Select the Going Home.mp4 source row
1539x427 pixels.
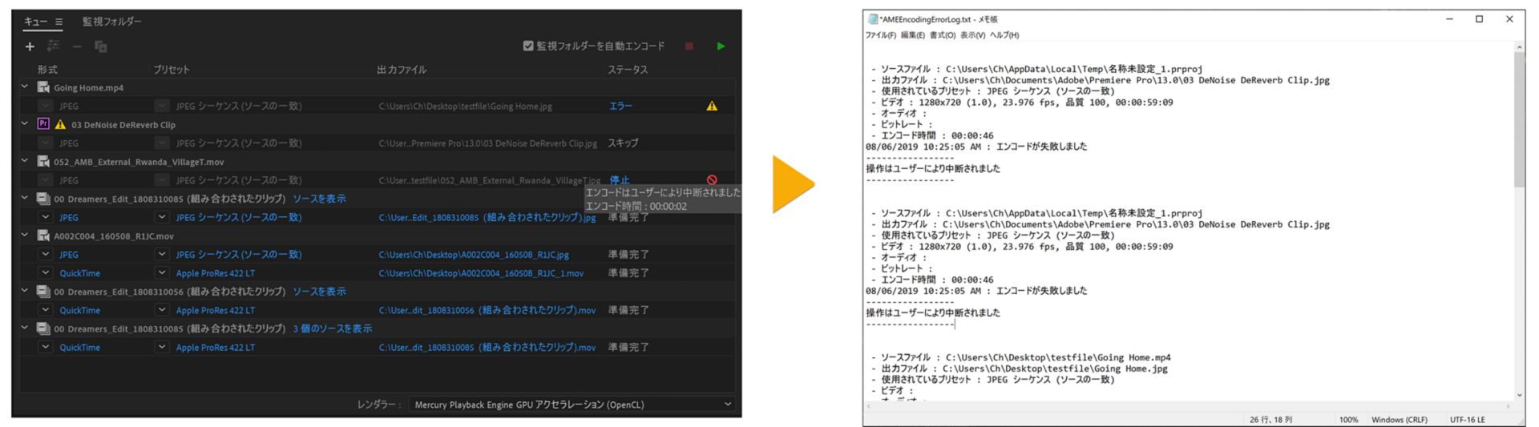[x=377, y=87]
